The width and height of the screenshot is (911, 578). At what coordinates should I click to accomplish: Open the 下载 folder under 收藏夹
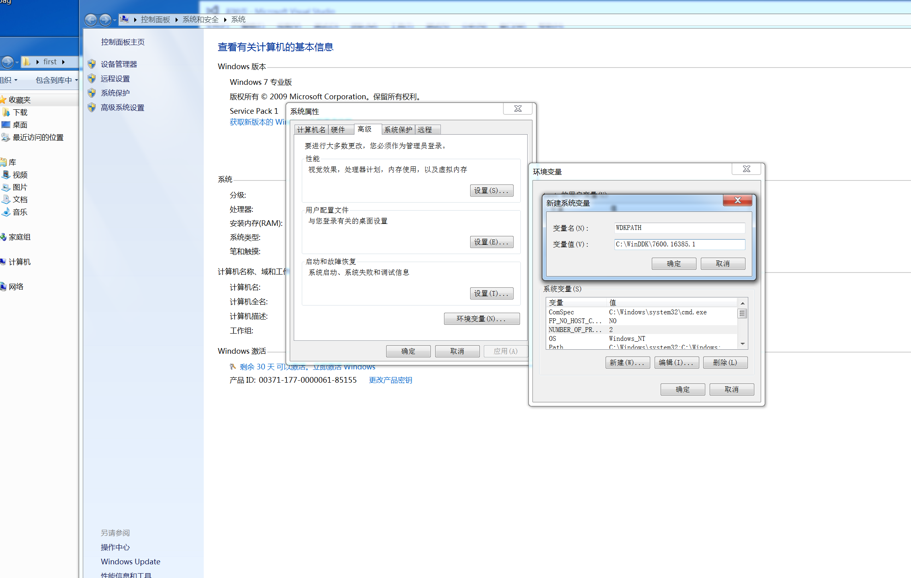[x=19, y=112]
